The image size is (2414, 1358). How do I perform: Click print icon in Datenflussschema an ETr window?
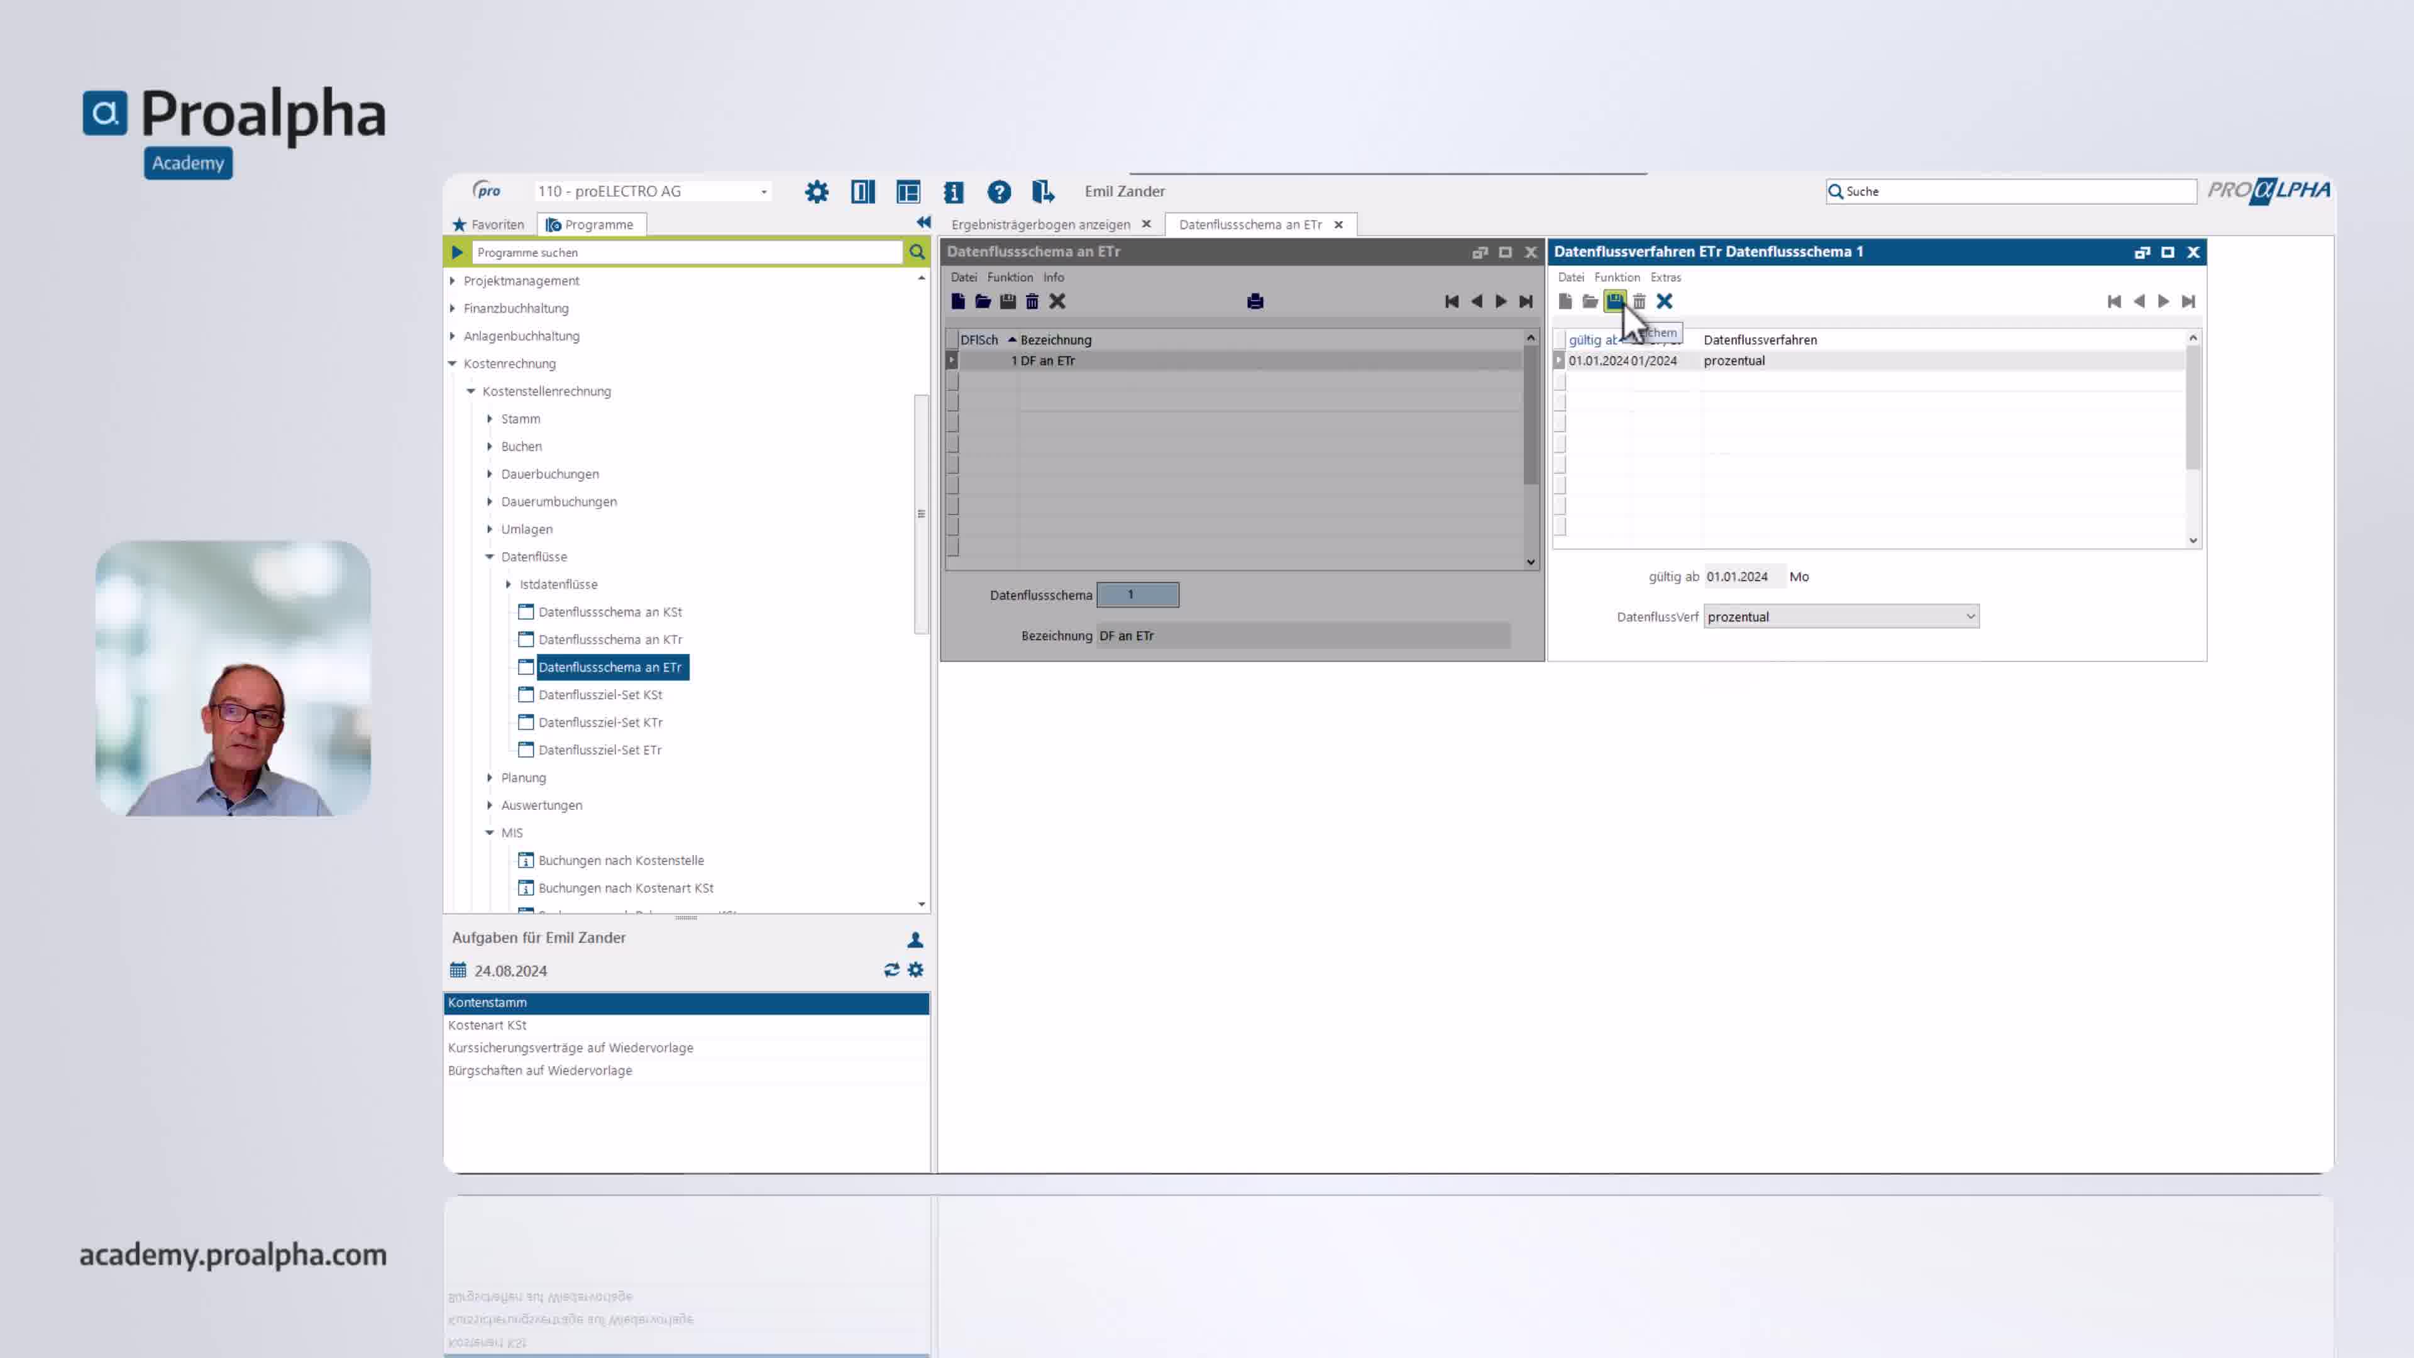(x=1255, y=302)
